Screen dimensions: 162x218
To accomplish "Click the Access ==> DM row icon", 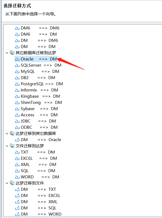I will point(17,115).
